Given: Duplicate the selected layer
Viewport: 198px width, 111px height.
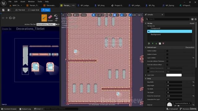Looking at the screenshot, I should [160, 43].
